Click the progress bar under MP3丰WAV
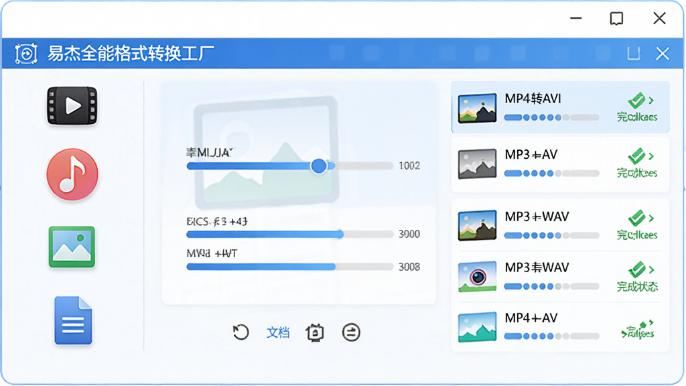The height and width of the screenshot is (386, 686). pos(551,287)
